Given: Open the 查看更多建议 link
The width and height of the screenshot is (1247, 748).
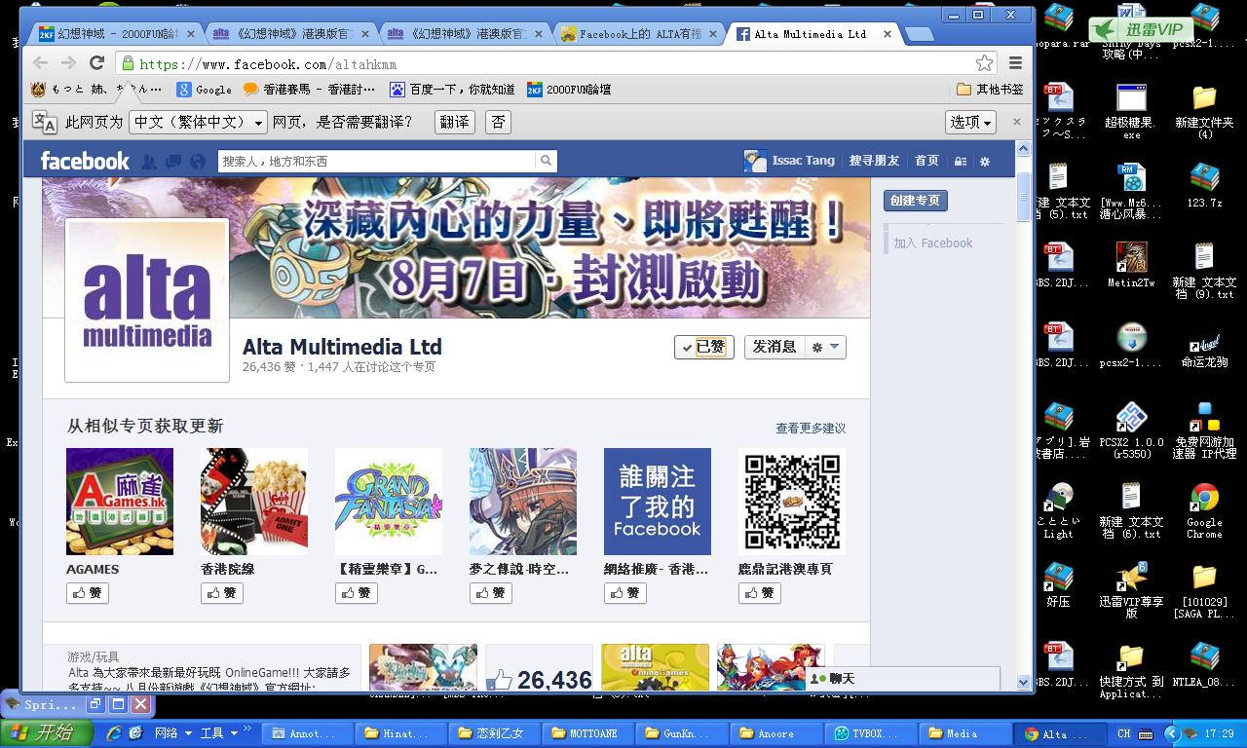Looking at the screenshot, I should pos(811,429).
